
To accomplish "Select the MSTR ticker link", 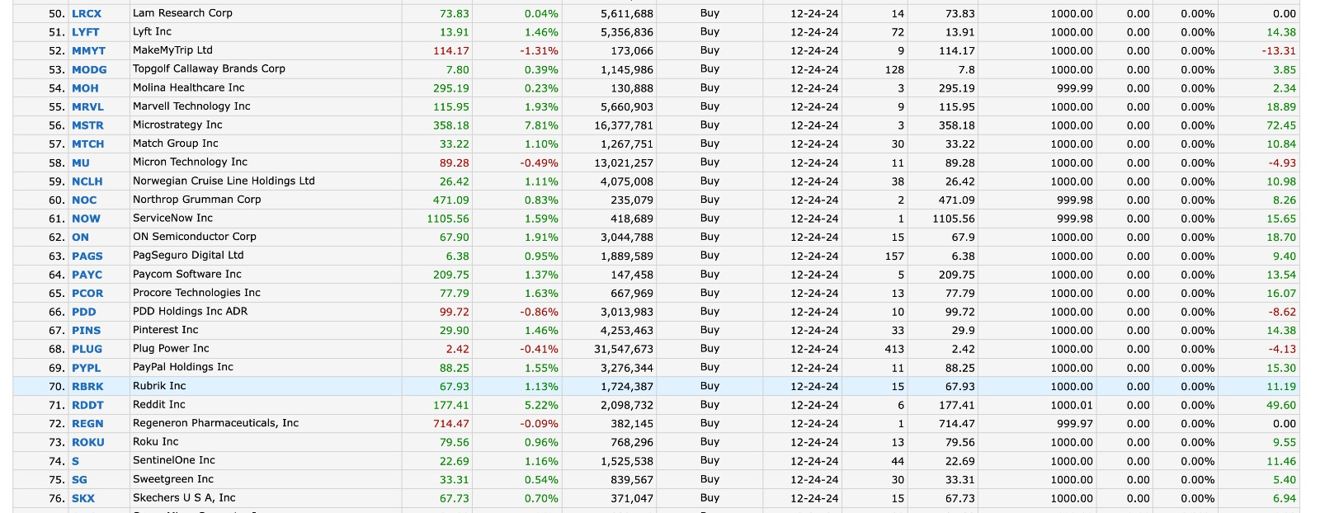I will tap(87, 126).
